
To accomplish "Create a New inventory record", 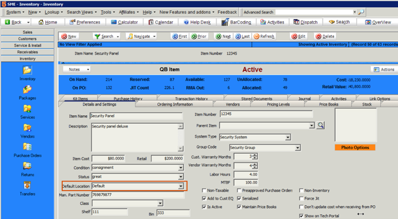I will tap(69, 36).
